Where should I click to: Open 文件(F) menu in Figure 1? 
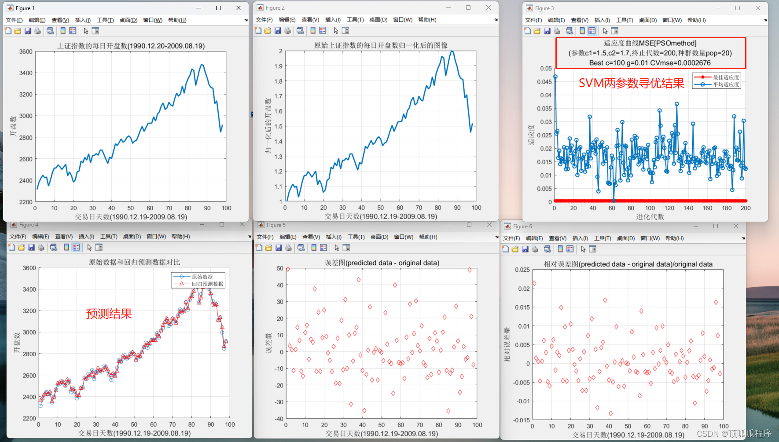click(x=14, y=20)
